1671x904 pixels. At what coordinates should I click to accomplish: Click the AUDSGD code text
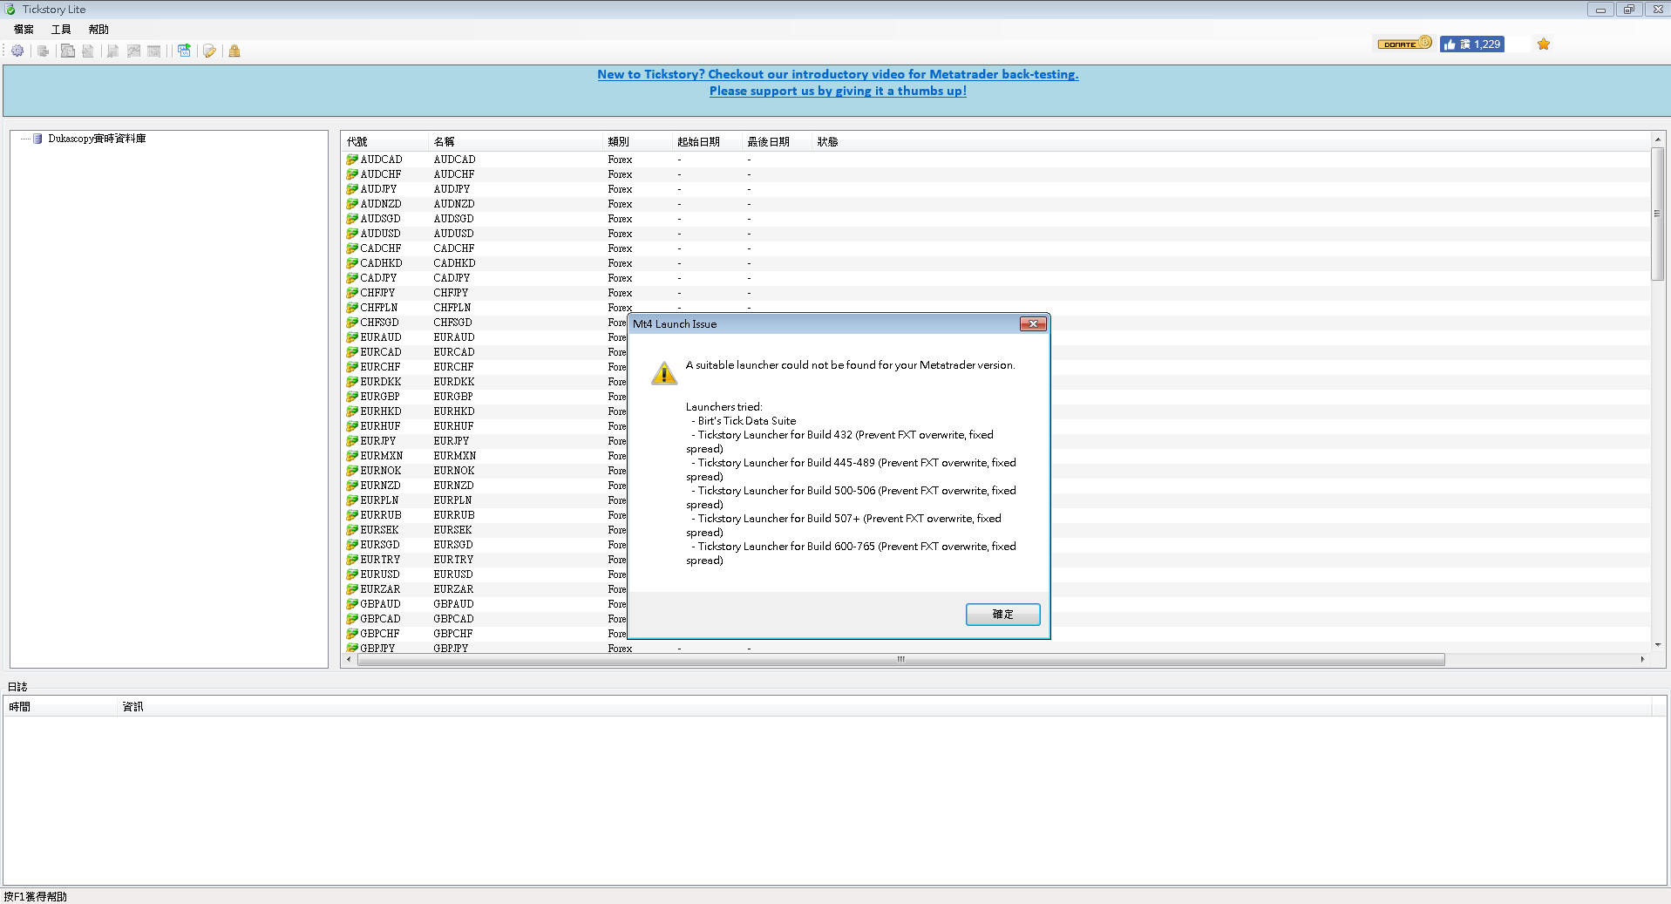(x=380, y=219)
